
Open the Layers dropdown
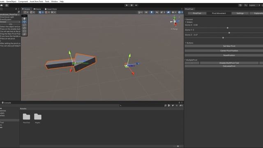254,5
